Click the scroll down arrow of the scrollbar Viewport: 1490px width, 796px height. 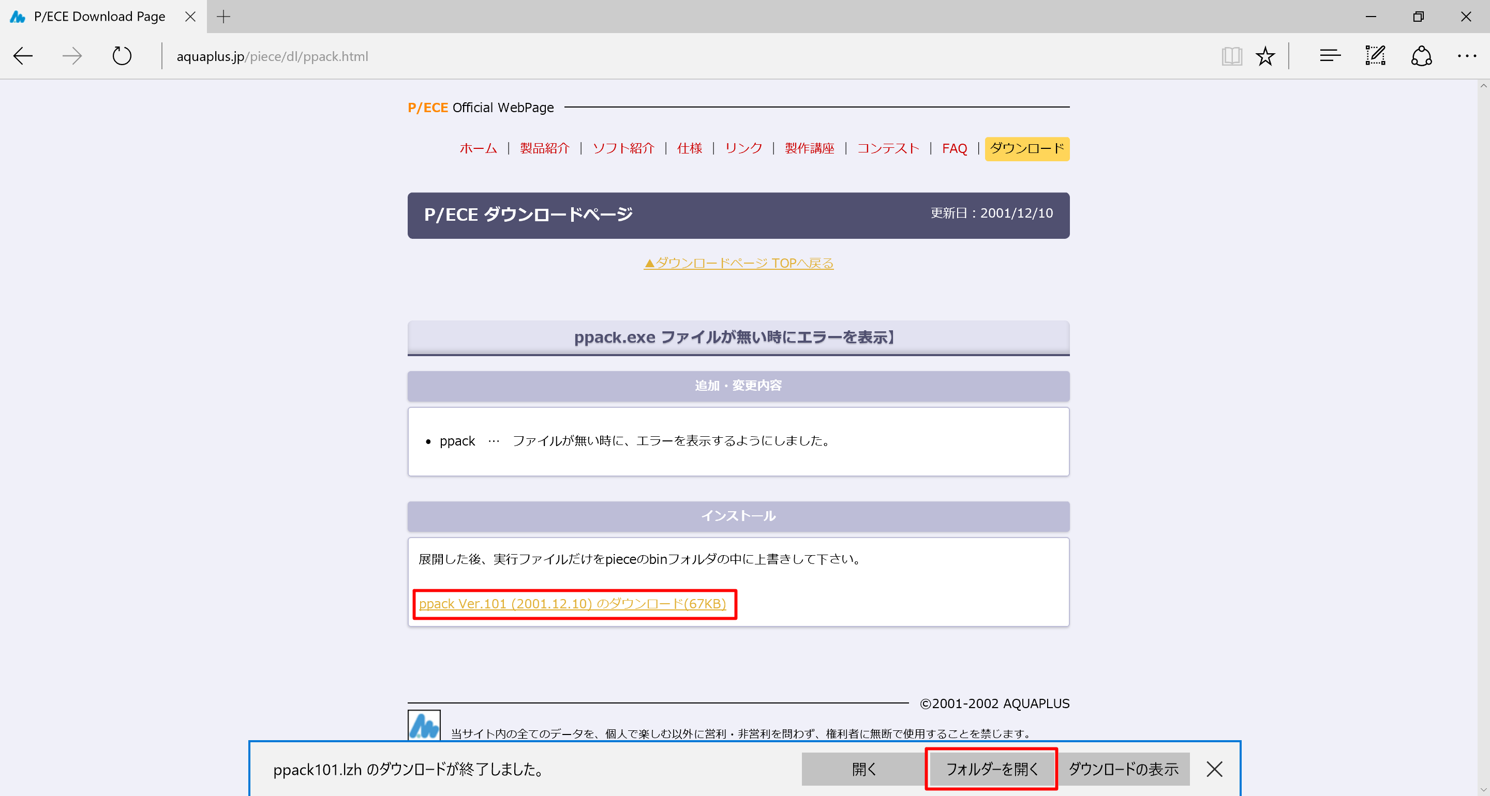click(x=1483, y=790)
